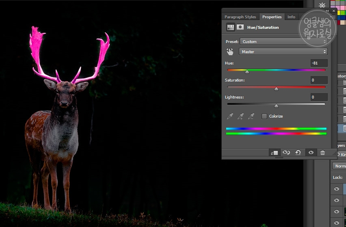This screenshot has height=227, width=346.
Task: Hide the highlighted layer using its eye icon
Action: click(337, 189)
